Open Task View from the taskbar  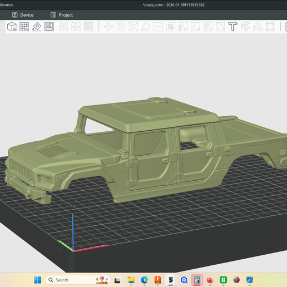118,280
